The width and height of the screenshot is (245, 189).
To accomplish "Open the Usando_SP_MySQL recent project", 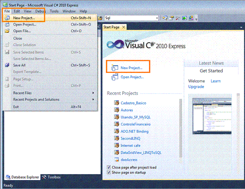I will pos(135,117).
